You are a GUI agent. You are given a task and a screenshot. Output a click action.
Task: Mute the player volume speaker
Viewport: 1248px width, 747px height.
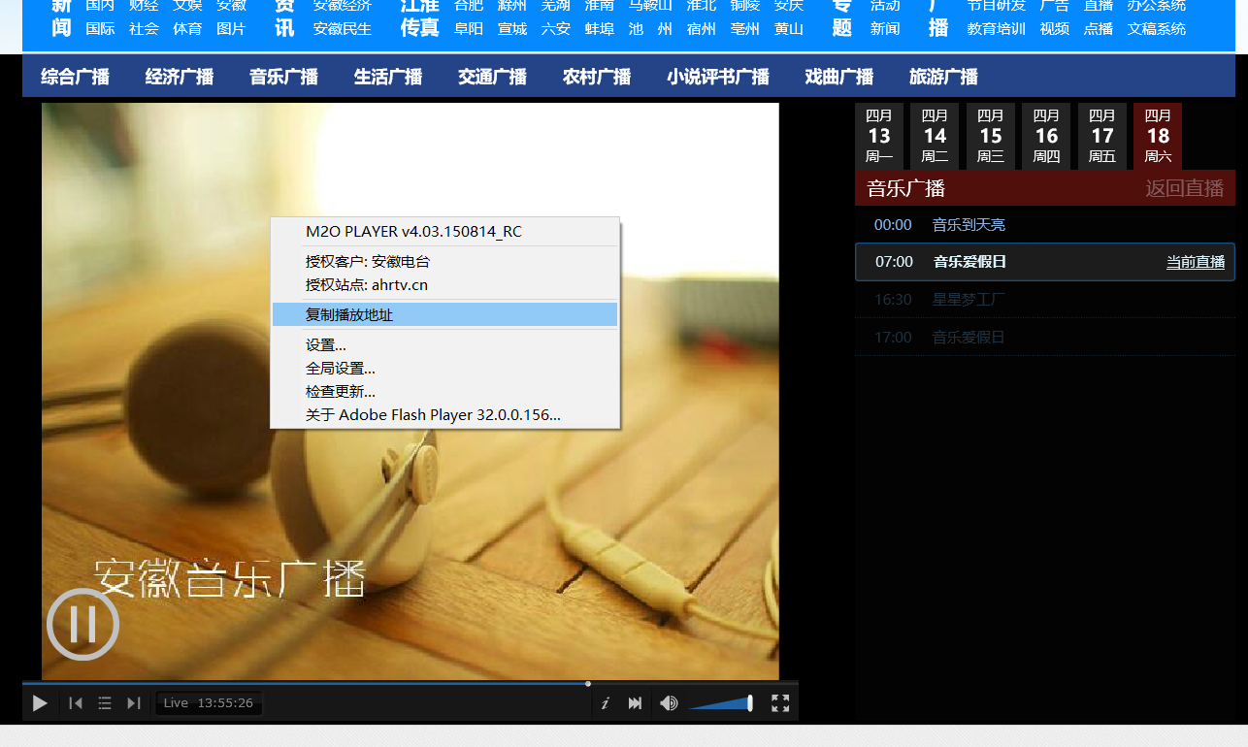coord(669,703)
